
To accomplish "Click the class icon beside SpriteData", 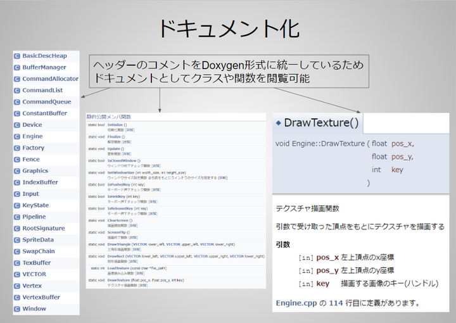I will point(17,240).
